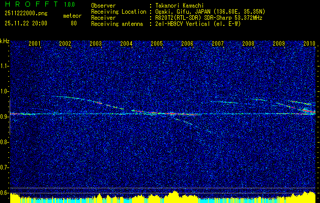Click the 2005 time marker label
320x203 pixels.
[157, 43]
